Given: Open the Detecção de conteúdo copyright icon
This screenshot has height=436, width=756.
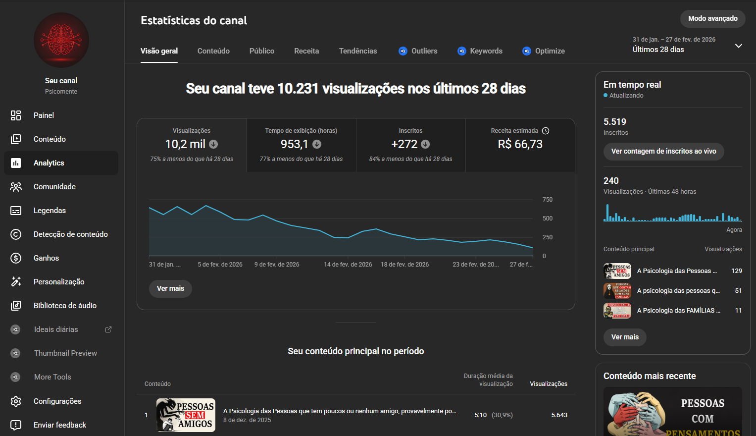Looking at the screenshot, I should [16, 234].
